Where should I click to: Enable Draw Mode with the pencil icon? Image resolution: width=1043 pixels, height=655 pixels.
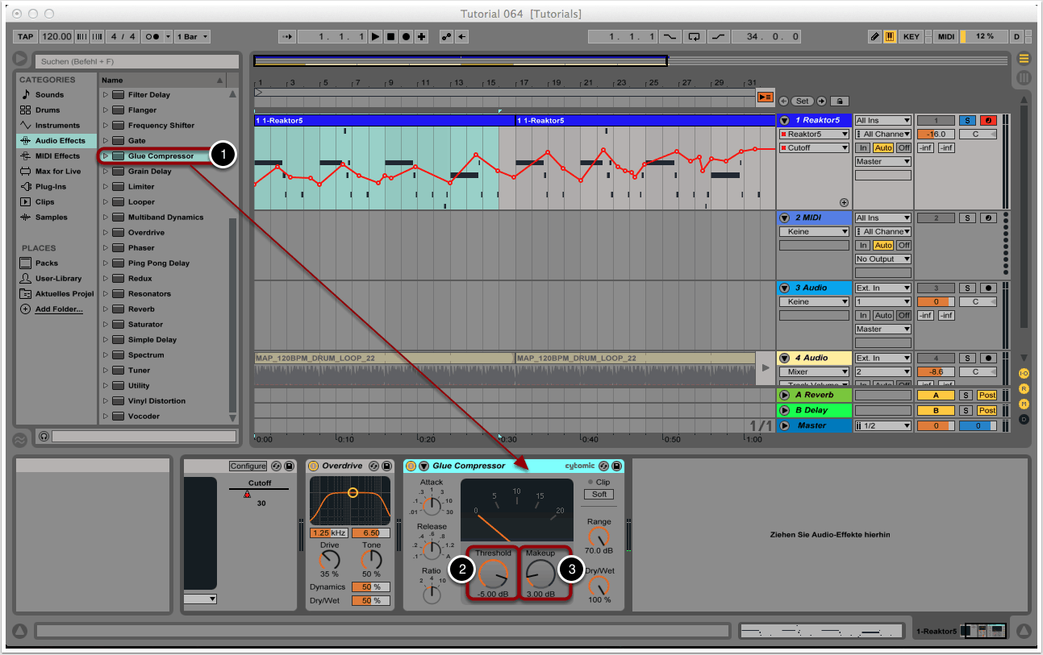click(875, 36)
